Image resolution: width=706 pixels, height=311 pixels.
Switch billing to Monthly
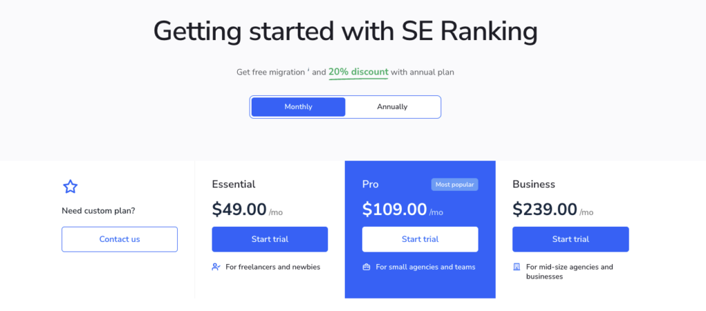tap(298, 107)
